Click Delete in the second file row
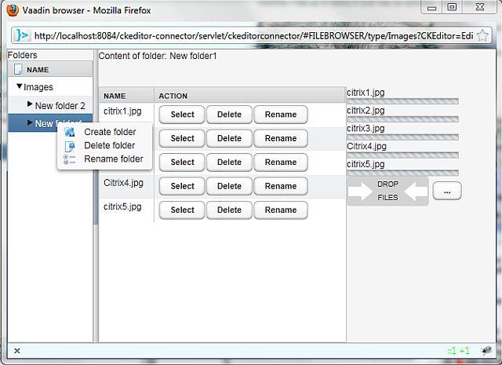This screenshot has height=365, width=502. tap(229, 138)
